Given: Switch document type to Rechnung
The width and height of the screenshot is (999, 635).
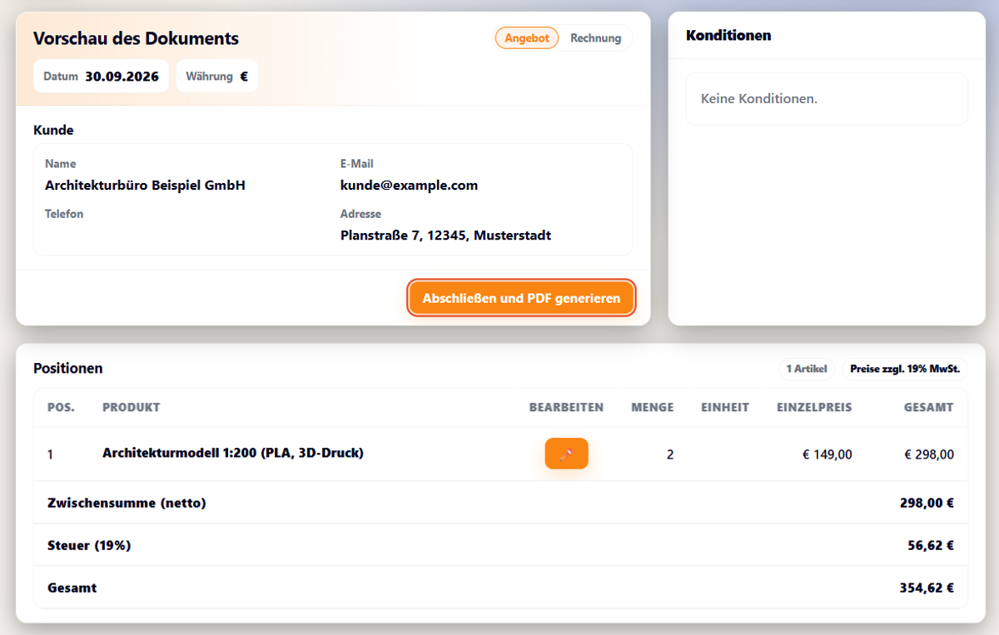Looking at the screenshot, I should [x=595, y=38].
